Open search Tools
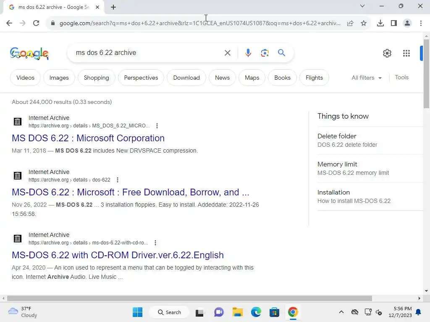Image resolution: width=430 pixels, height=322 pixels. [x=401, y=78]
